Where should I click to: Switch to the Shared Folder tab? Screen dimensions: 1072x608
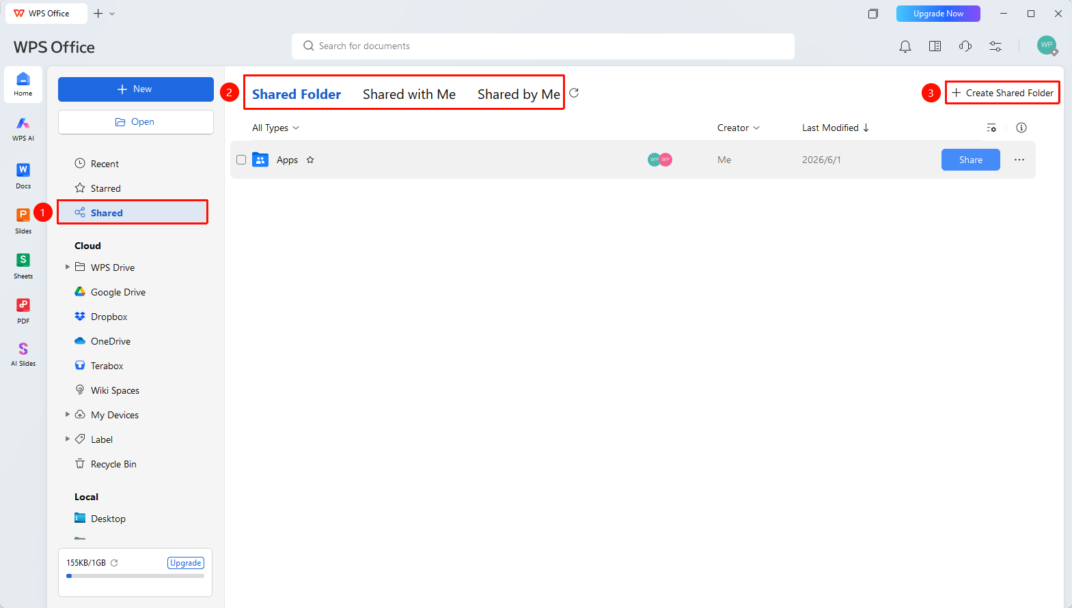(x=297, y=94)
